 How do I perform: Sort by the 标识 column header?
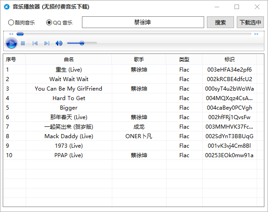pos(230,59)
